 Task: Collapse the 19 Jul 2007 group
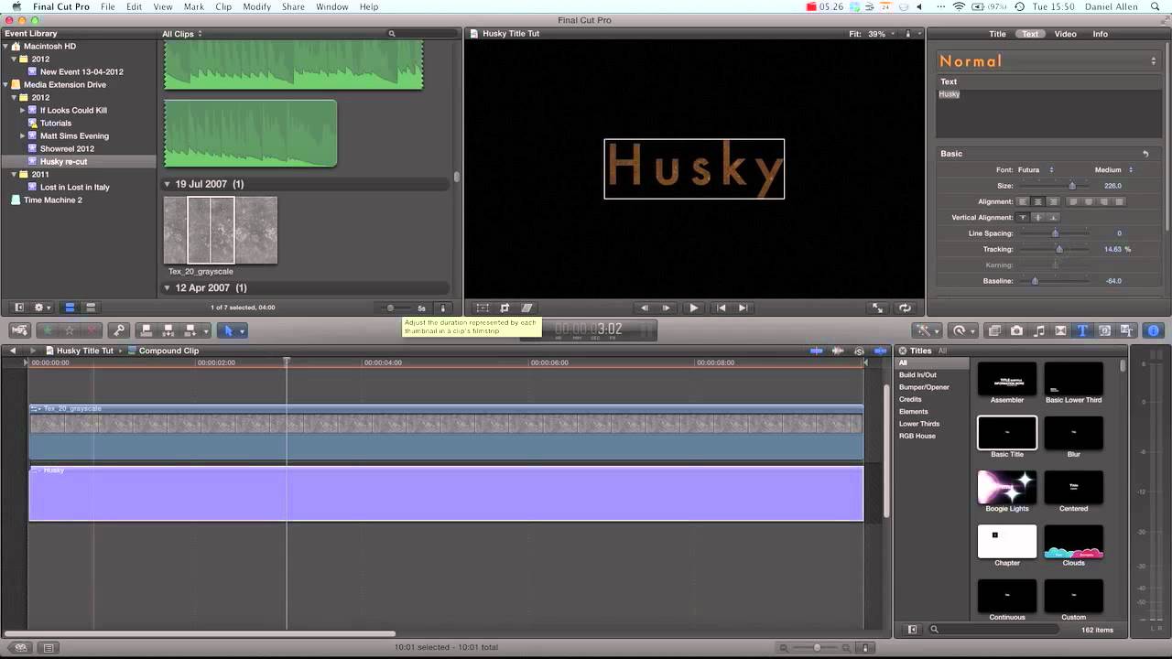168,184
